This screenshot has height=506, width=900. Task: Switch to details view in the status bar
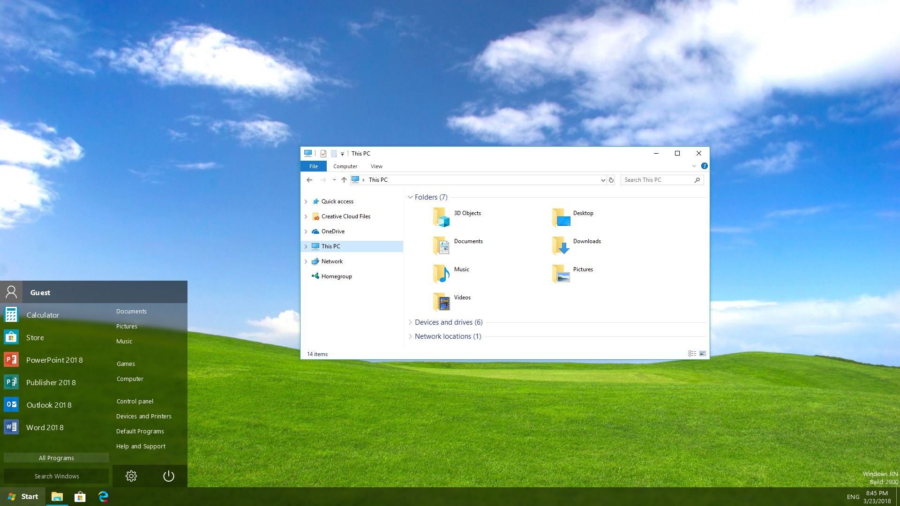pyautogui.click(x=692, y=354)
